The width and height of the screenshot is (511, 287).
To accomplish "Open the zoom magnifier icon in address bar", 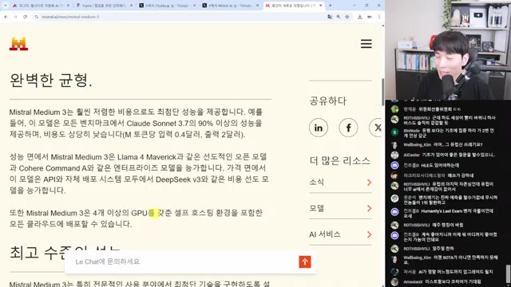I will pyautogui.click(x=339, y=17).
